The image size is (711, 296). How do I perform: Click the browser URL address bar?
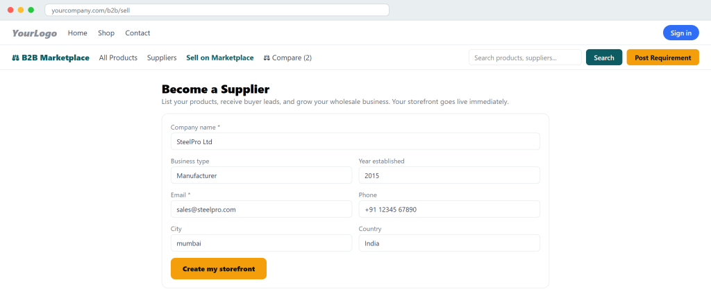tap(217, 10)
